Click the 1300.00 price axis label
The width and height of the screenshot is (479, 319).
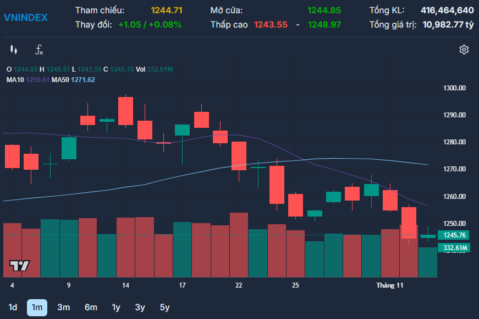tap(455, 88)
